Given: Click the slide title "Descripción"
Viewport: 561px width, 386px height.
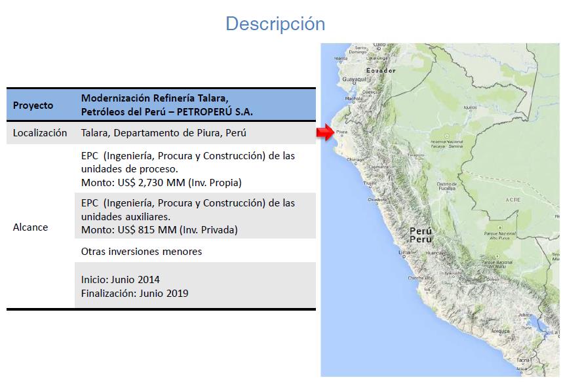Looking at the screenshot, I should 275,24.
